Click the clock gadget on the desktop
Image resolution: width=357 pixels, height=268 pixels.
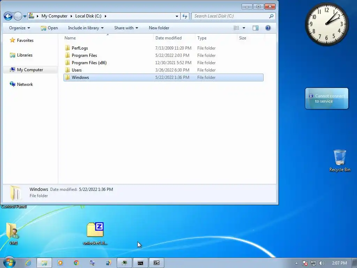(x=326, y=24)
